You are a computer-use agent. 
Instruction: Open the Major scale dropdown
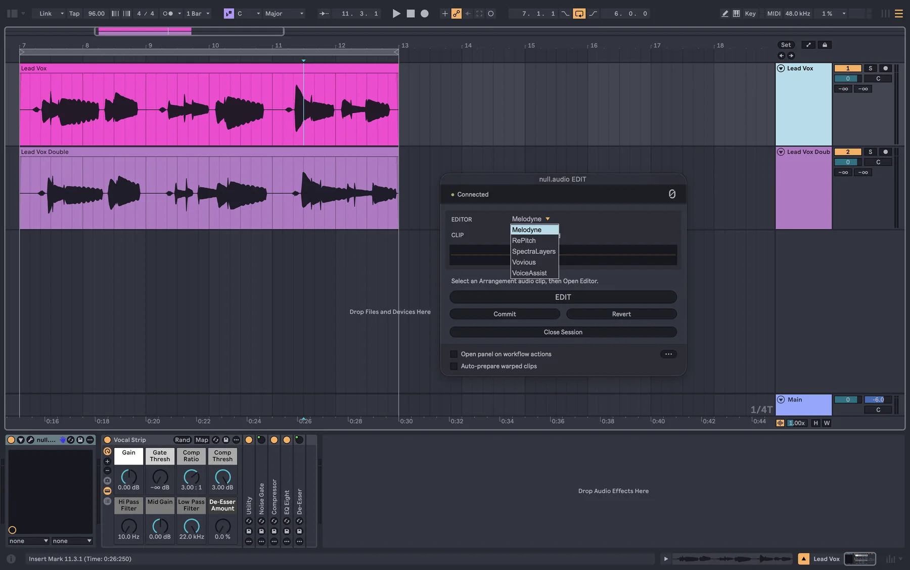point(285,14)
